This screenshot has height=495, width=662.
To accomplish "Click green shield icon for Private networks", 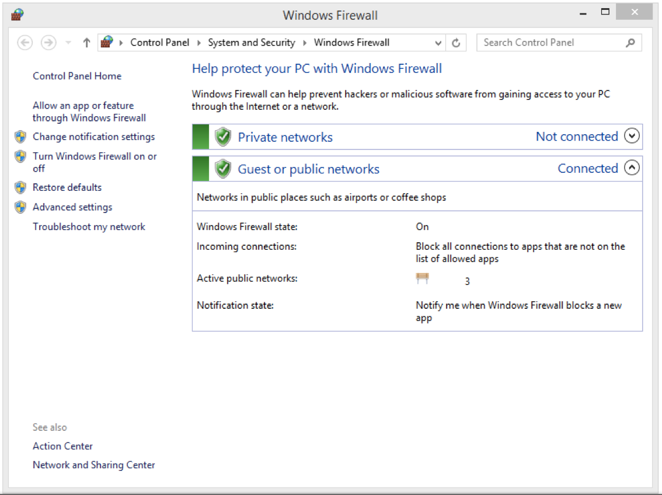I will tap(223, 137).
